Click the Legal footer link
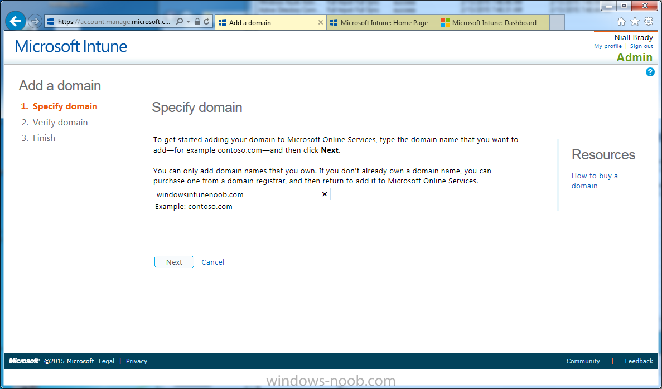 tap(107, 361)
